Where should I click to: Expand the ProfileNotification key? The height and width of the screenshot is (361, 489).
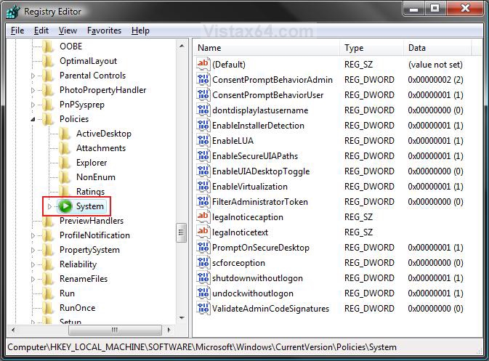(x=33, y=235)
